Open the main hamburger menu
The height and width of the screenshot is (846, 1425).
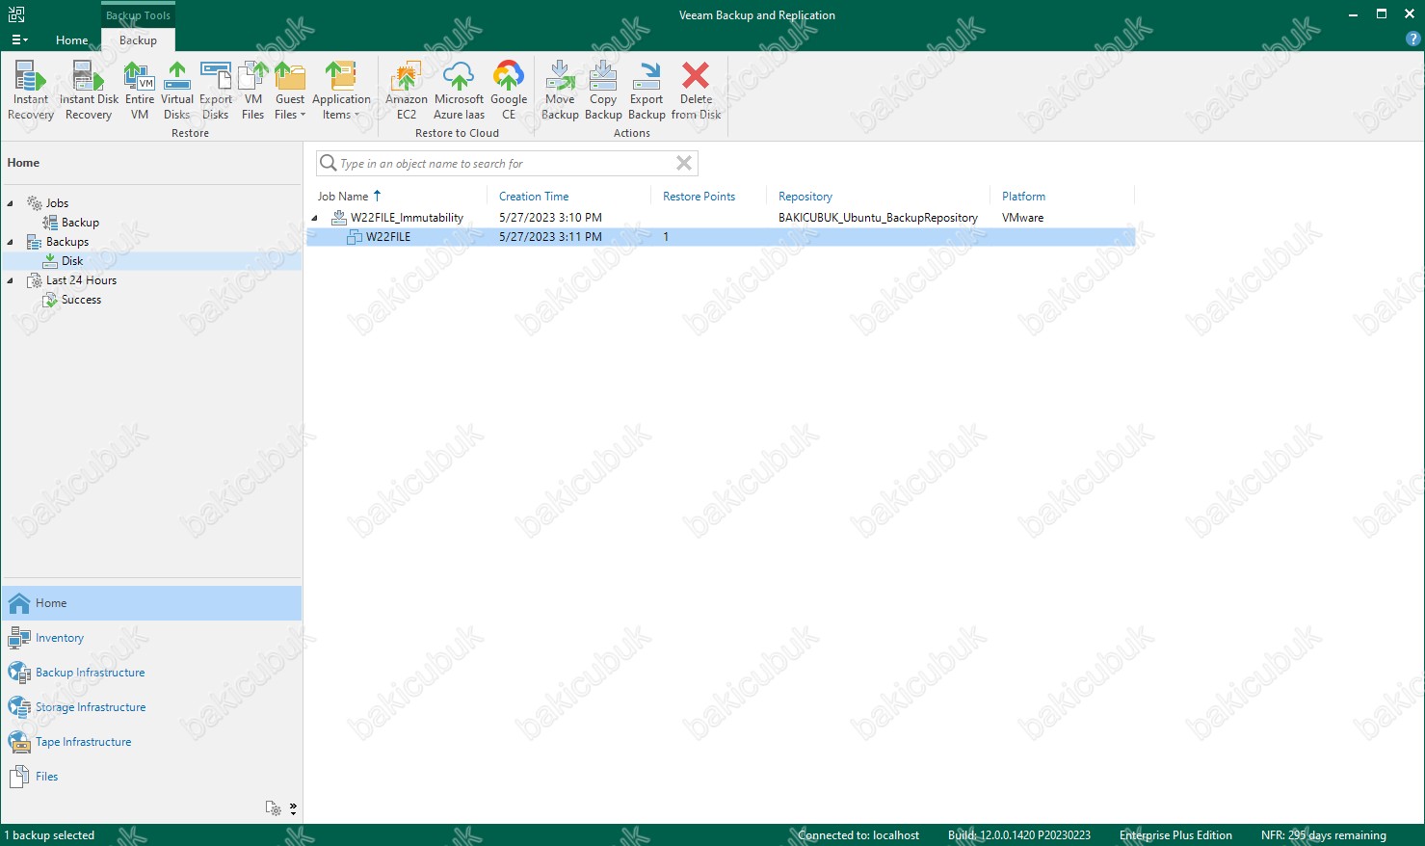19,40
